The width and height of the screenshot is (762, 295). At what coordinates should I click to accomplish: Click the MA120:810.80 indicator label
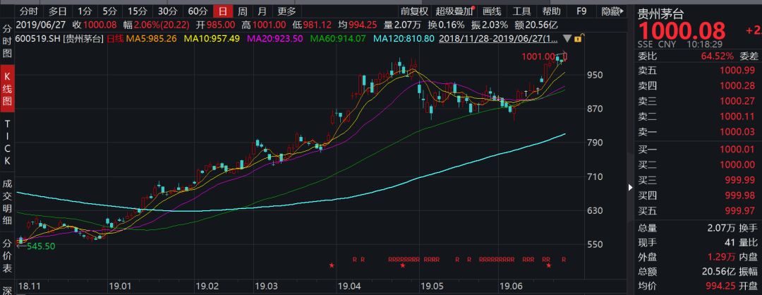405,38
